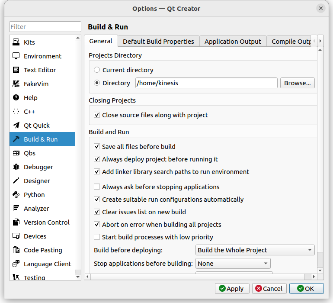Click the category list scroll up arrow

click(x=78, y=38)
